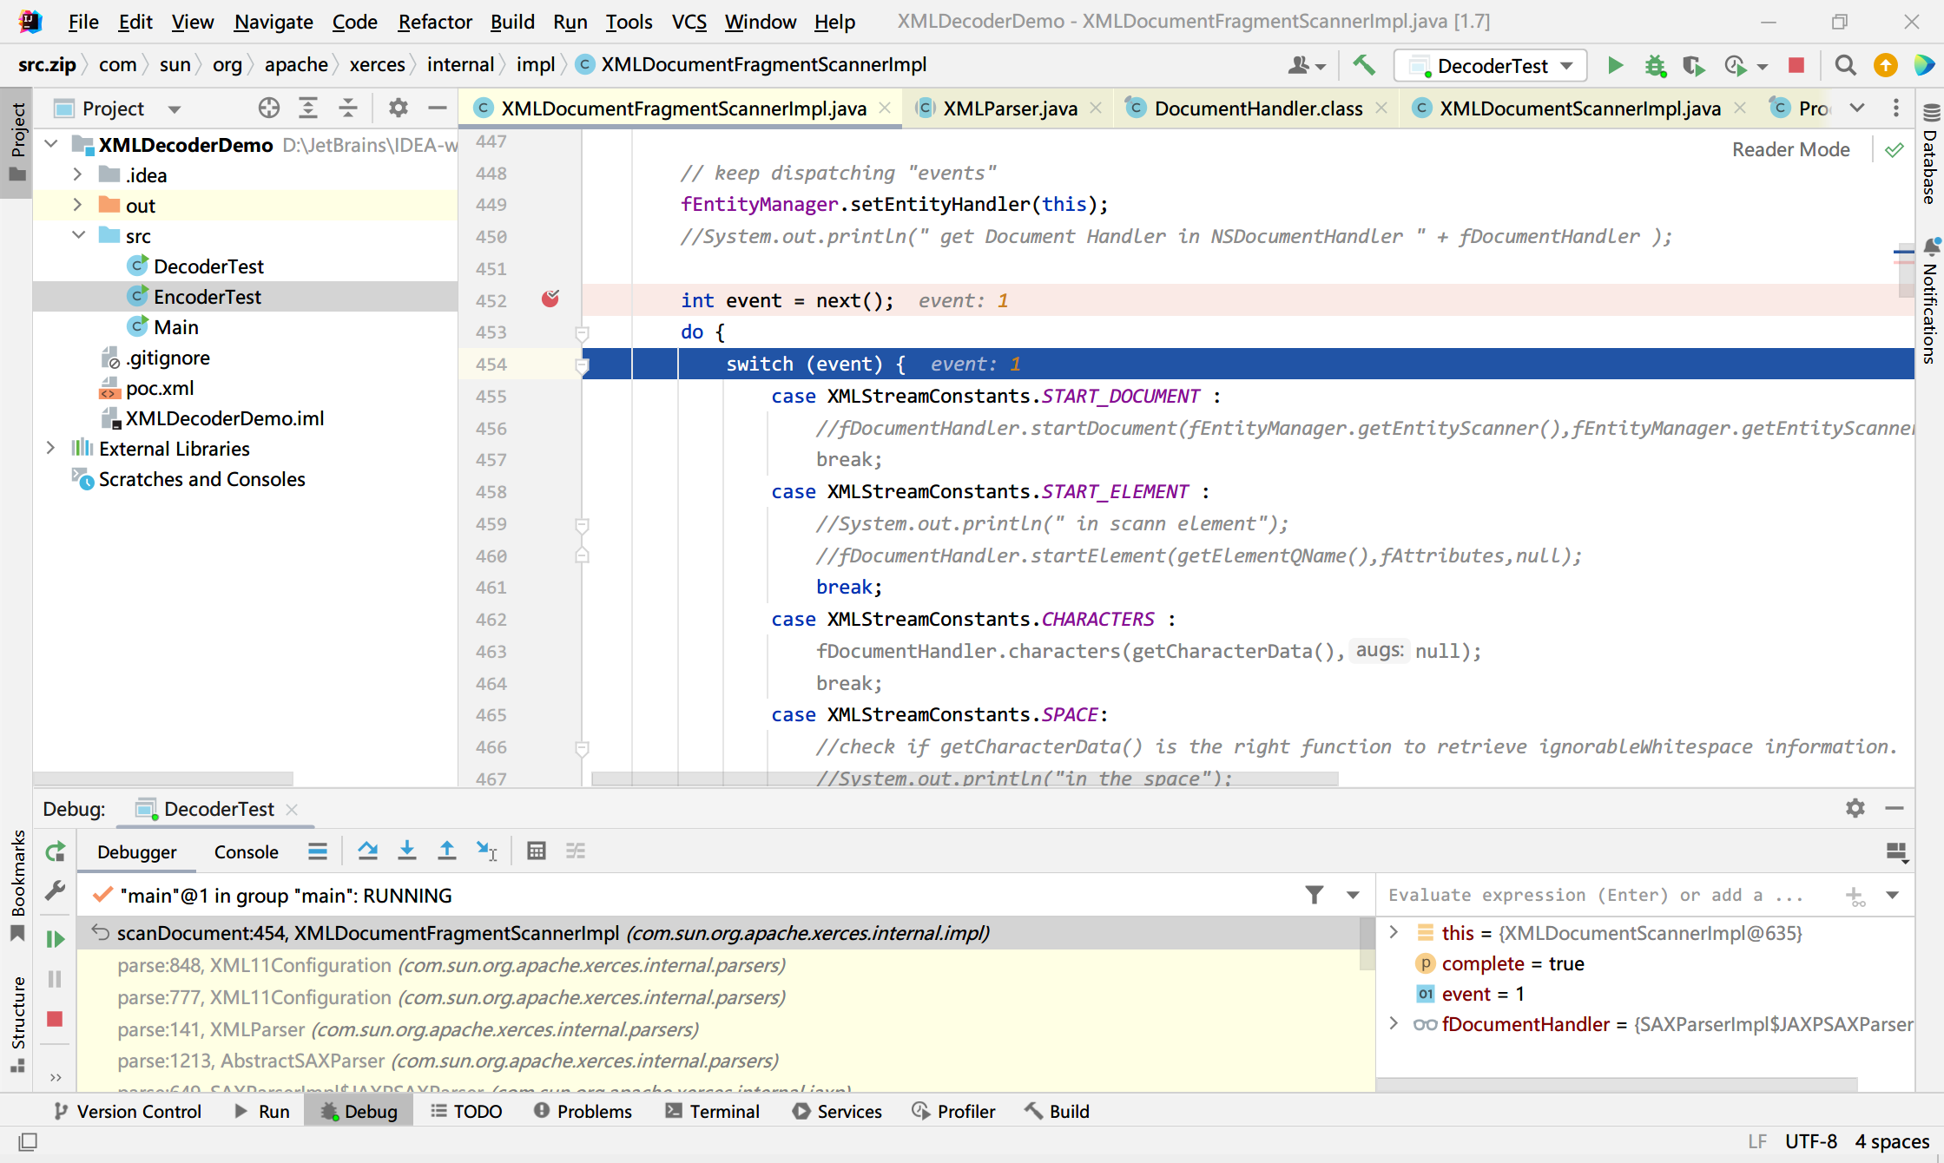
Task: Open DecoderTest run configuration dropdown
Action: (x=1491, y=66)
